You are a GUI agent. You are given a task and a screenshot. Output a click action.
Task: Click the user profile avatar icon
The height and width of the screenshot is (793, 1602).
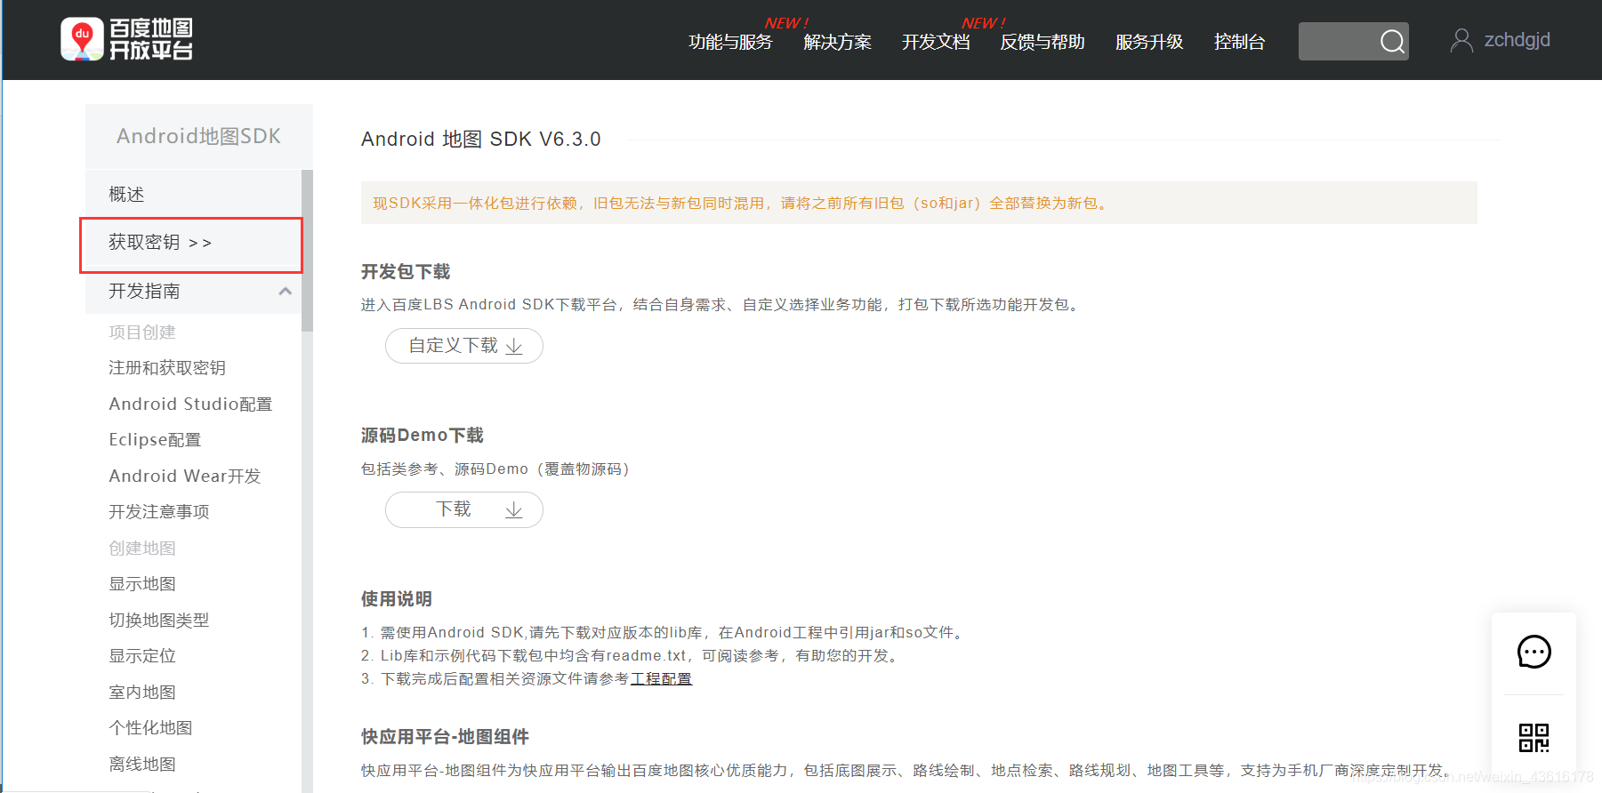click(x=1461, y=40)
